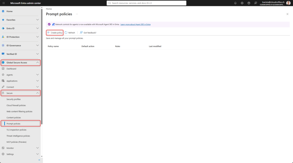Screen dimensions: 293x163
Task: Expand the Connect chevron
Action: point(37,87)
